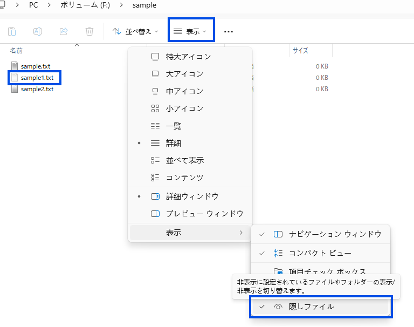
Task: Click the Rename toolbar icon
Action: click(x=38, y=31)
